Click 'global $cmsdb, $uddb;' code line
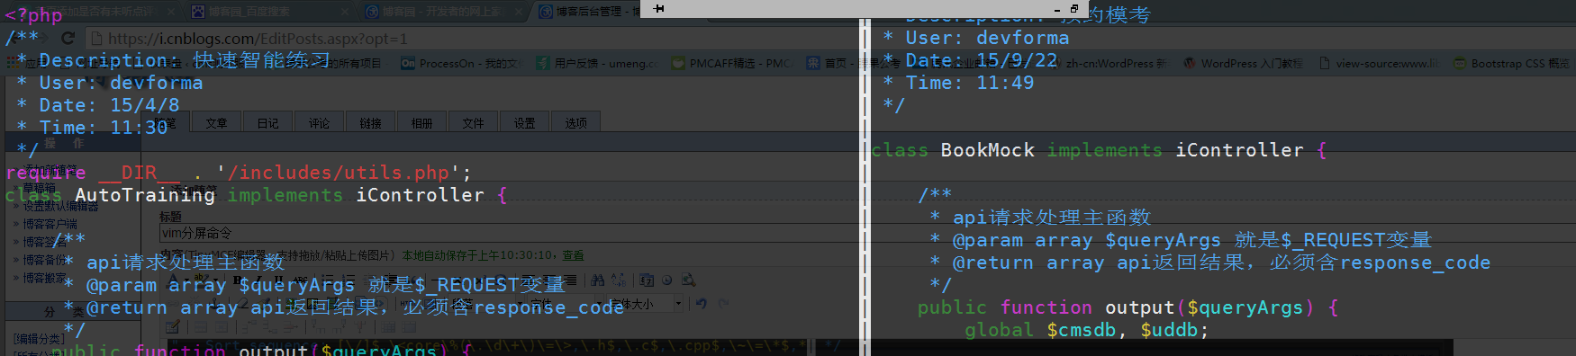The image size is (1576, 356). [1086, 330]
